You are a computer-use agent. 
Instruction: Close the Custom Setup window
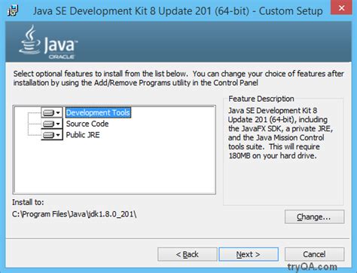click(x=341, y=8)
